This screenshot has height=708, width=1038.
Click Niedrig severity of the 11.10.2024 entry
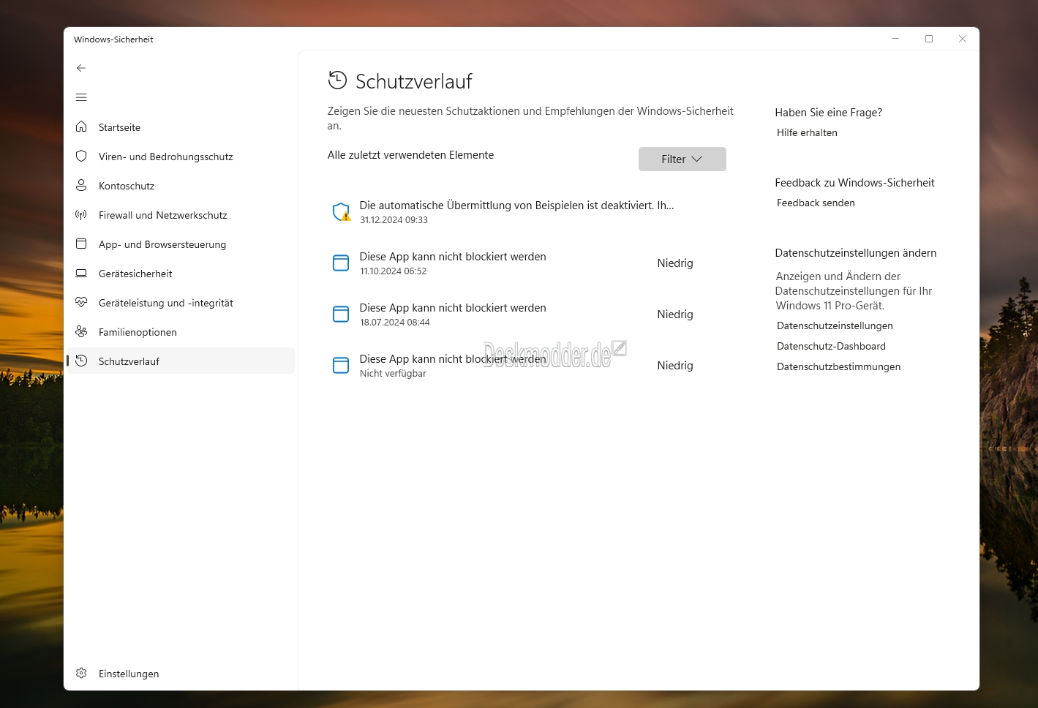[675, 263]
